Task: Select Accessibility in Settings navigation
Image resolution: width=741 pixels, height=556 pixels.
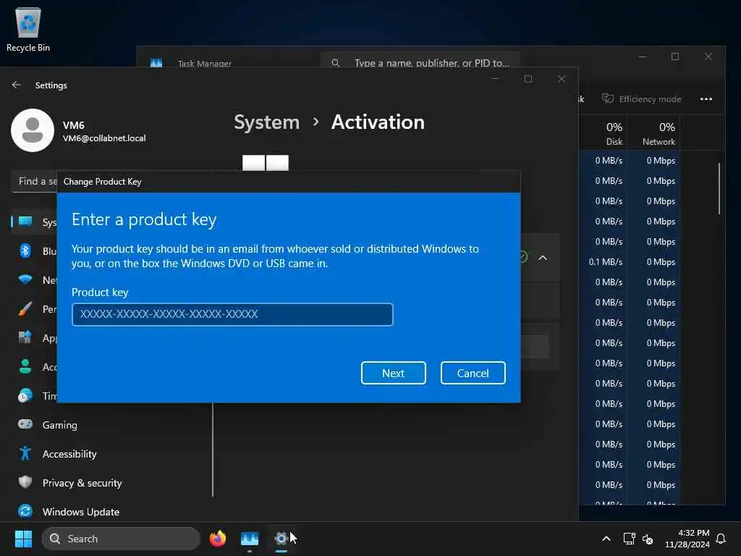Action: point(69,454)
